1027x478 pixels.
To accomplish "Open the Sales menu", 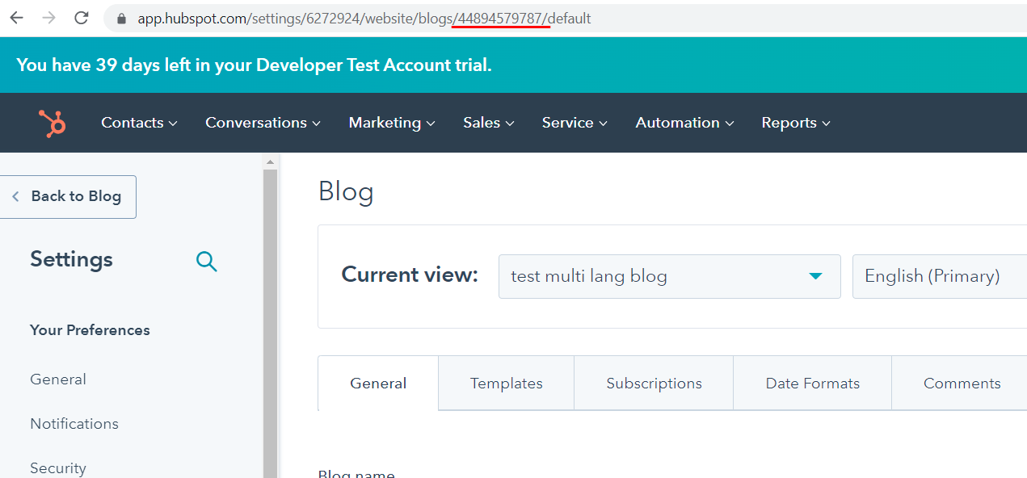I will [488, 123].
